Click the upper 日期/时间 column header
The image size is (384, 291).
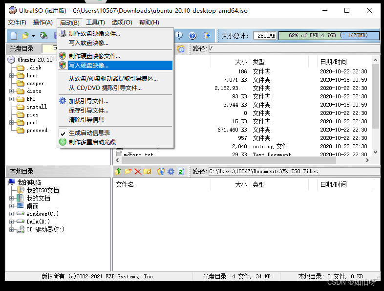(344, 62)
